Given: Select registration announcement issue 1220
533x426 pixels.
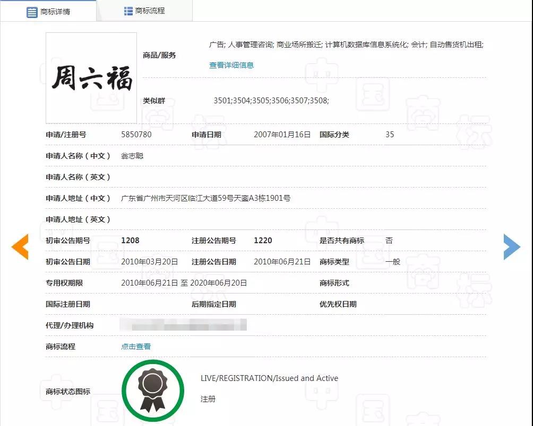Looking at the screenshot, I should point(263,241).
